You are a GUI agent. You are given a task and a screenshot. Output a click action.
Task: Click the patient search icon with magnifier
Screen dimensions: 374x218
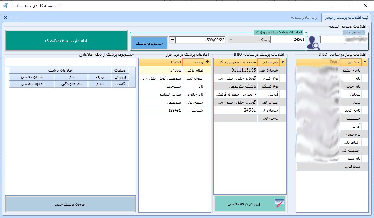click(313, 43)
